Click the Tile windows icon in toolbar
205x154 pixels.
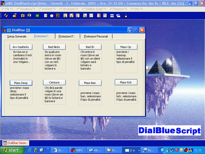point(112,15)
